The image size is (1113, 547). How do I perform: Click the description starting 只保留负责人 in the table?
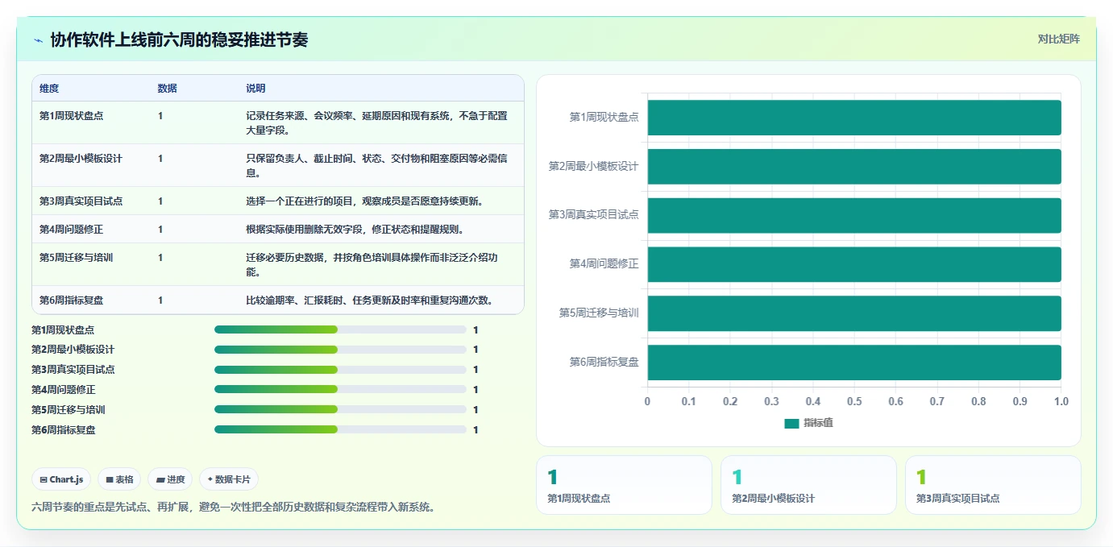[x=377, y=165]
